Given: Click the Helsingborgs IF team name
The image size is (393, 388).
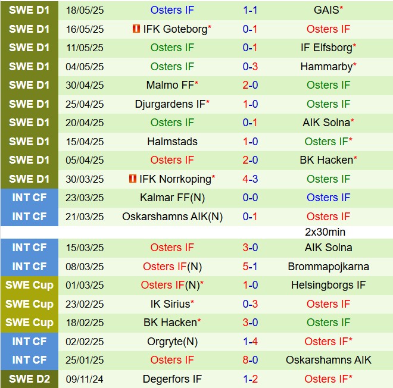Looking at the screenshot, I should pos(328,285).
